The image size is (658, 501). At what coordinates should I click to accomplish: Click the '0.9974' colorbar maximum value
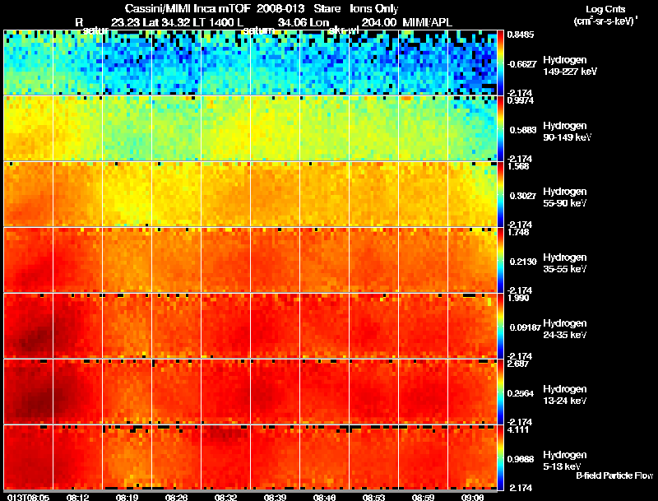(x=521, y=100)
